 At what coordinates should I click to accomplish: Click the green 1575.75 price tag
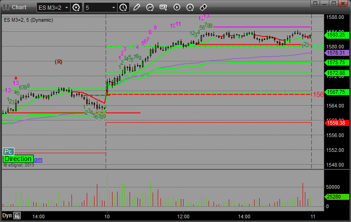coord(336,62)
